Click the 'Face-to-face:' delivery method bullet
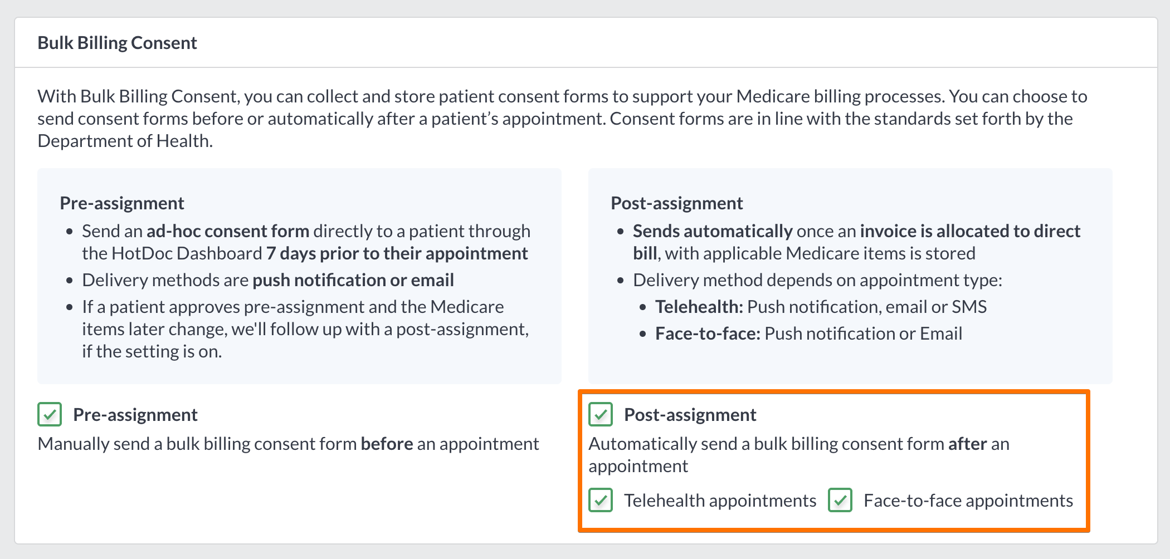This screenshot has width=1170, height=559. click(808, 334)
